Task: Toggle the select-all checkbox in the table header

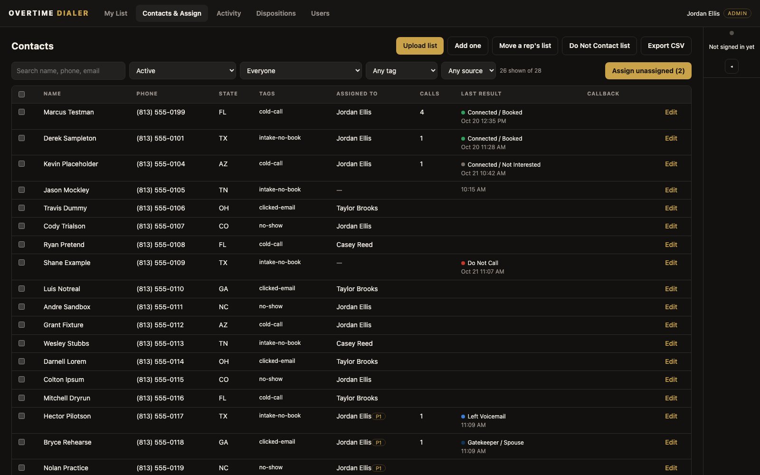Action: coord(21,94)
